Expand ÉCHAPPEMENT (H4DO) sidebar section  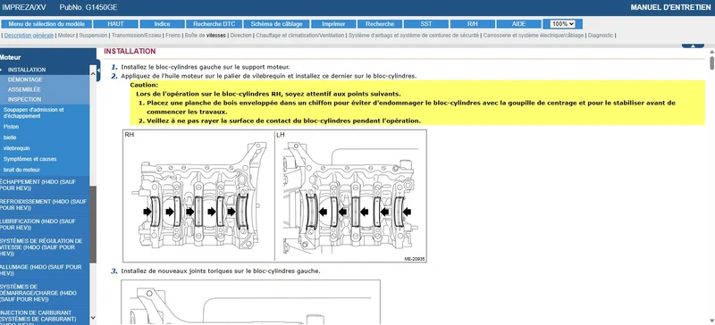(45, 185)
